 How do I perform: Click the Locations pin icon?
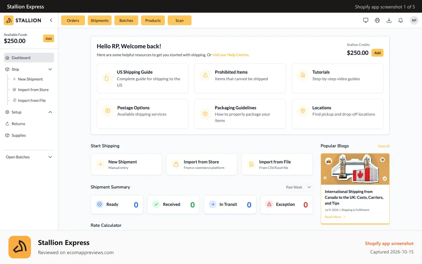(302, 111)
